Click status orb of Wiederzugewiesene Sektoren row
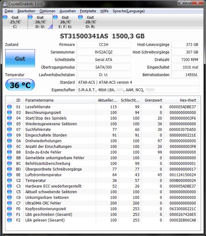The image size is (206, 236). pos(9,124)
